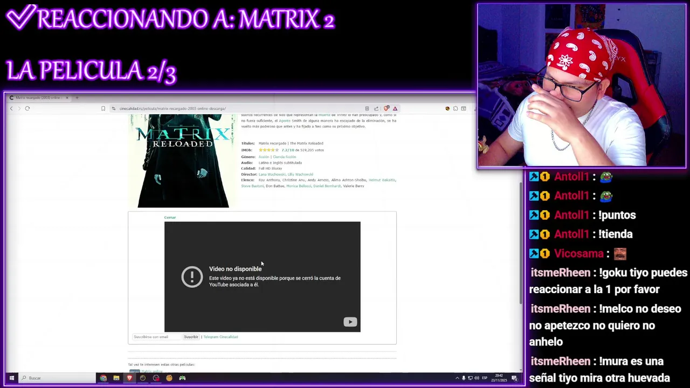Click the Suscribirse con email field

pos(156,337)
